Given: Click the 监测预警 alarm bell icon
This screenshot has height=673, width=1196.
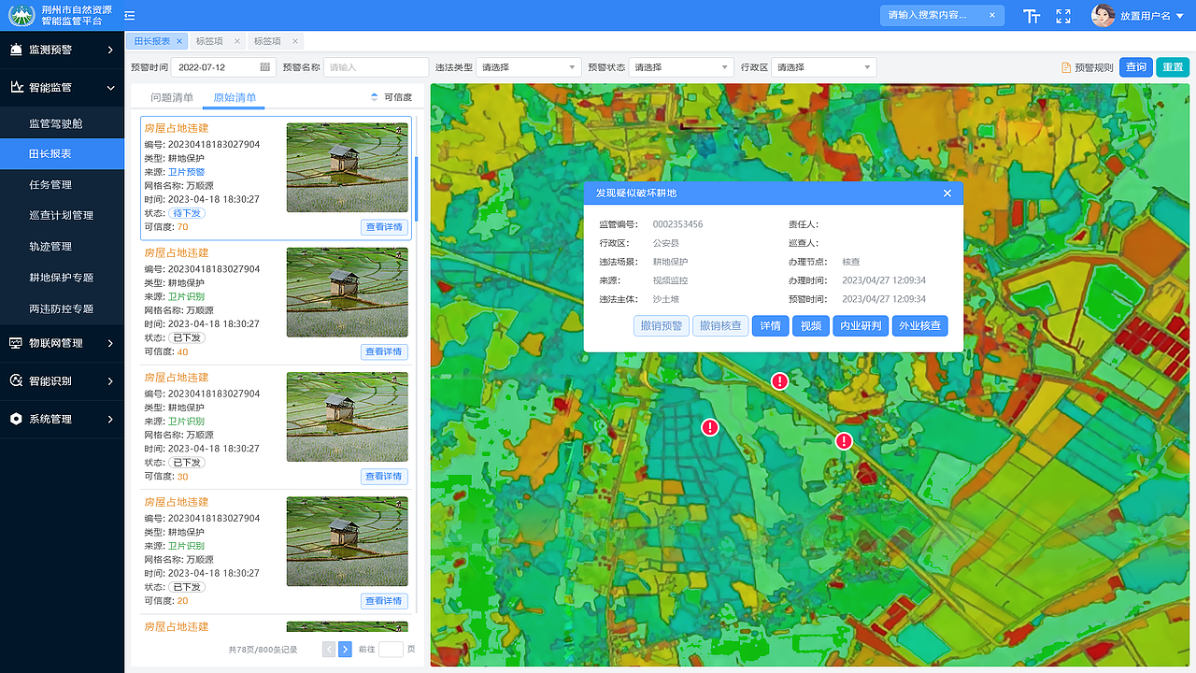Looking at the screenshot, I should tap(16, 50).
